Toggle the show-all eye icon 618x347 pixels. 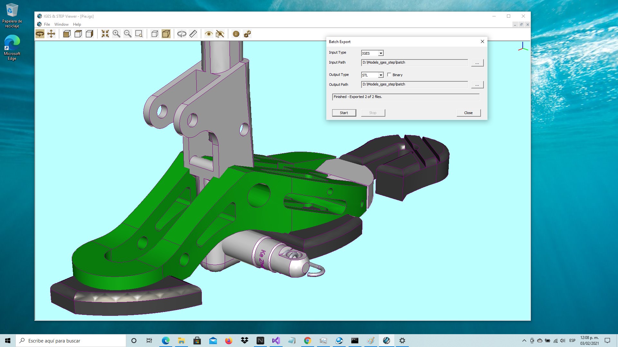[x=209, y=34]
